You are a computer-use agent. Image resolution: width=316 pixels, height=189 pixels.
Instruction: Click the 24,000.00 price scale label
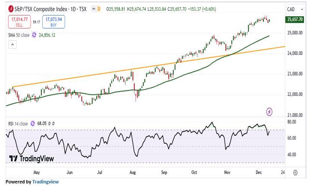click(295, 53)
